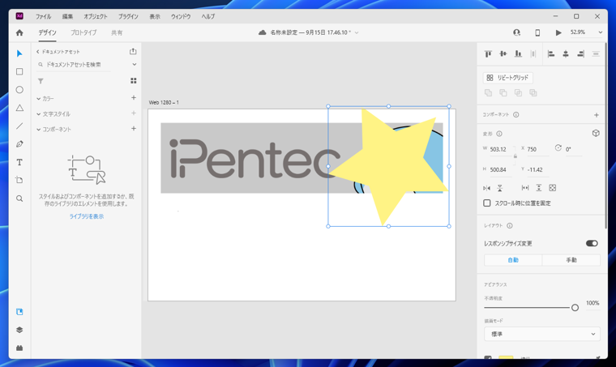The width and height of the screenshot is (616, 367).
Task: Add component with right panel plus
Action: (597, 115)
